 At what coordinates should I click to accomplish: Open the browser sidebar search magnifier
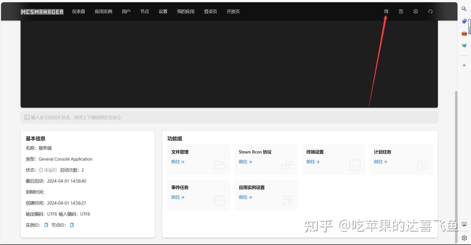[464, 9]
